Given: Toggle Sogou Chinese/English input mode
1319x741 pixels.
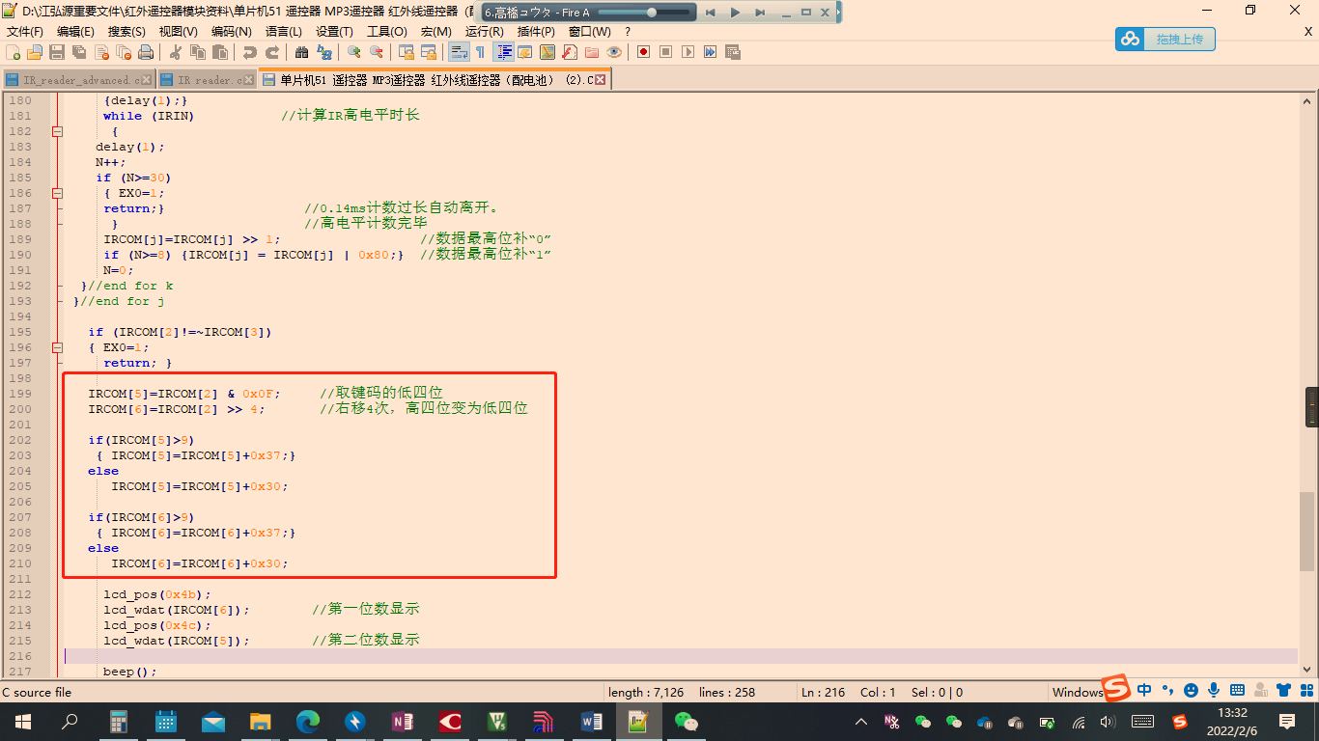Looking at the screenshot, I should pyautogui.click(x=1144, y=690).
